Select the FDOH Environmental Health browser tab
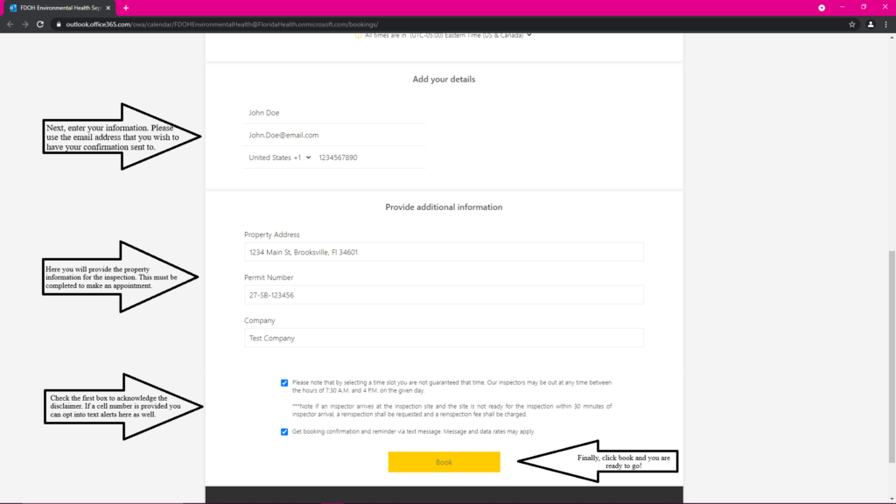This screenshot has height=504, width=896. pyautogui.click(x=52, y=8)
